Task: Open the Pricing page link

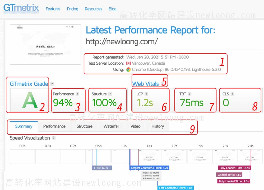Action: 72,9
